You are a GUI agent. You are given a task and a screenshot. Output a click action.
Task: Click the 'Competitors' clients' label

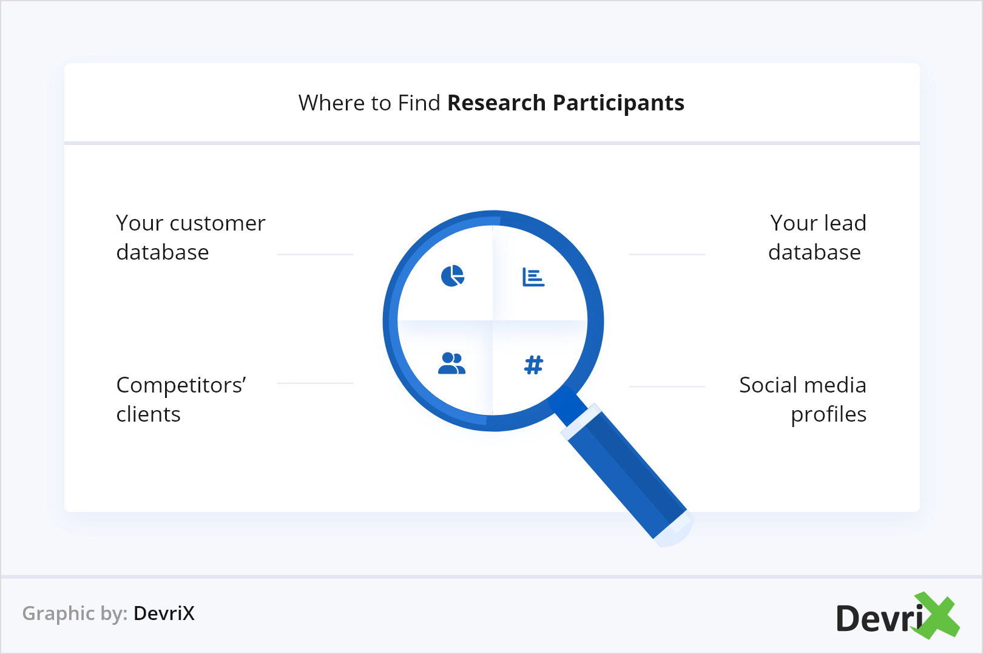click(181, 399)
